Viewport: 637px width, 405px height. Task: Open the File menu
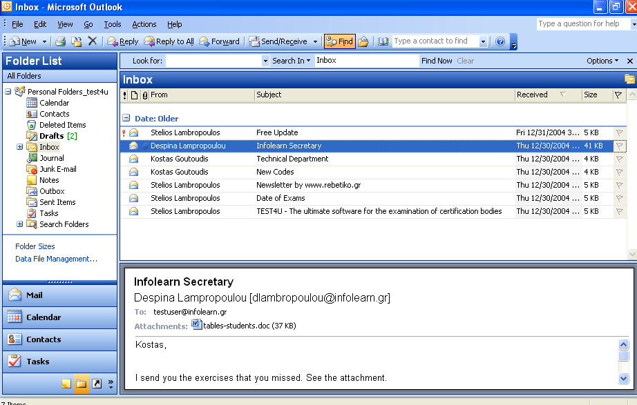[x=17, y=24]
